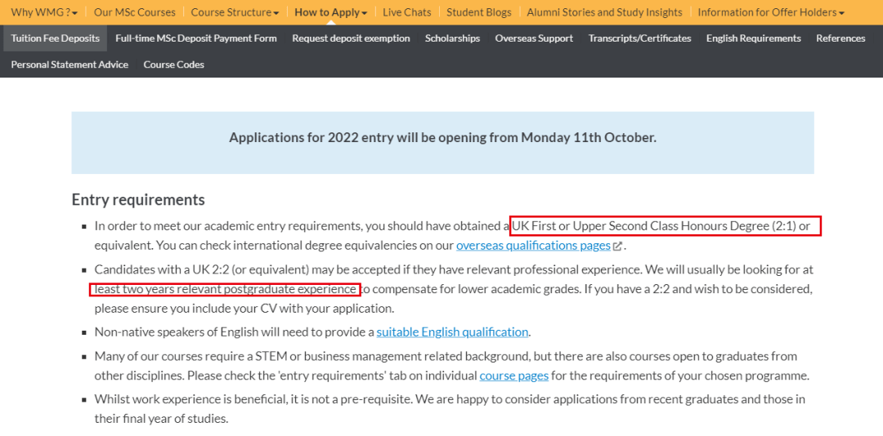The height and width of the screenshot is (436, 883).
Task: Open the Scholarships subpage
Action: point(452,38)
